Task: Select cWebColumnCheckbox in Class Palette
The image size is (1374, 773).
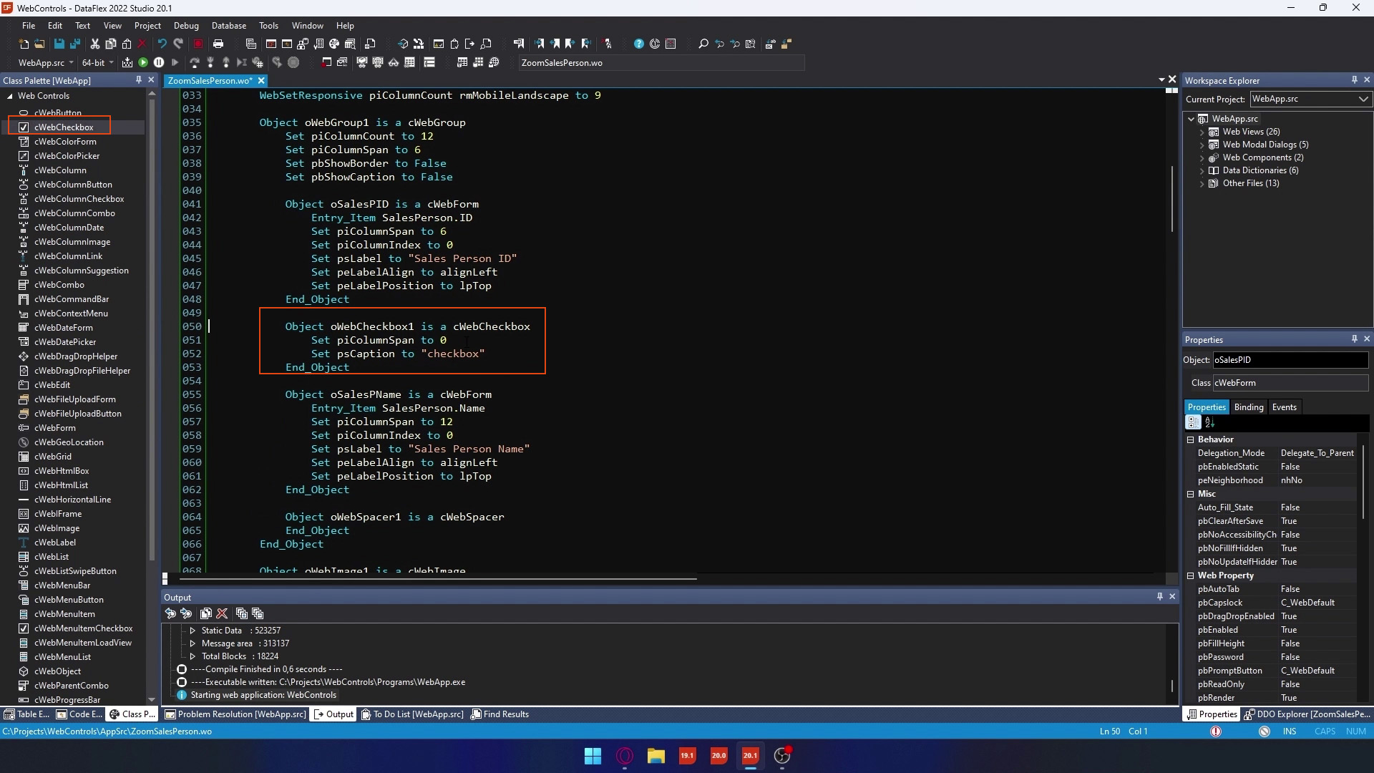Action: tap(79, 199)
